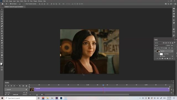This screenshot has height=100, width=177.
Task: Open the Image menu
Action: [11, 1]
